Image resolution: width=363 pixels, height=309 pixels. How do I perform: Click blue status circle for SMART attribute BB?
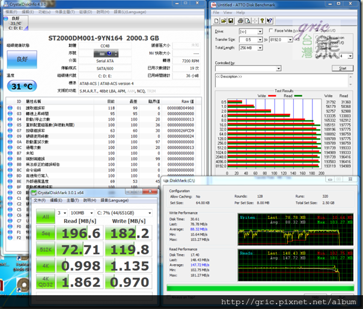[x=10, y=164]
